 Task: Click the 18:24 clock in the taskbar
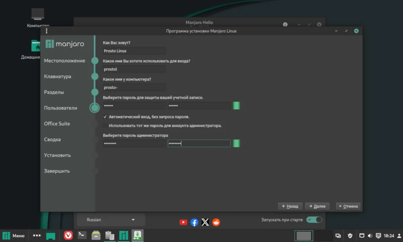[x=388, y=236]
